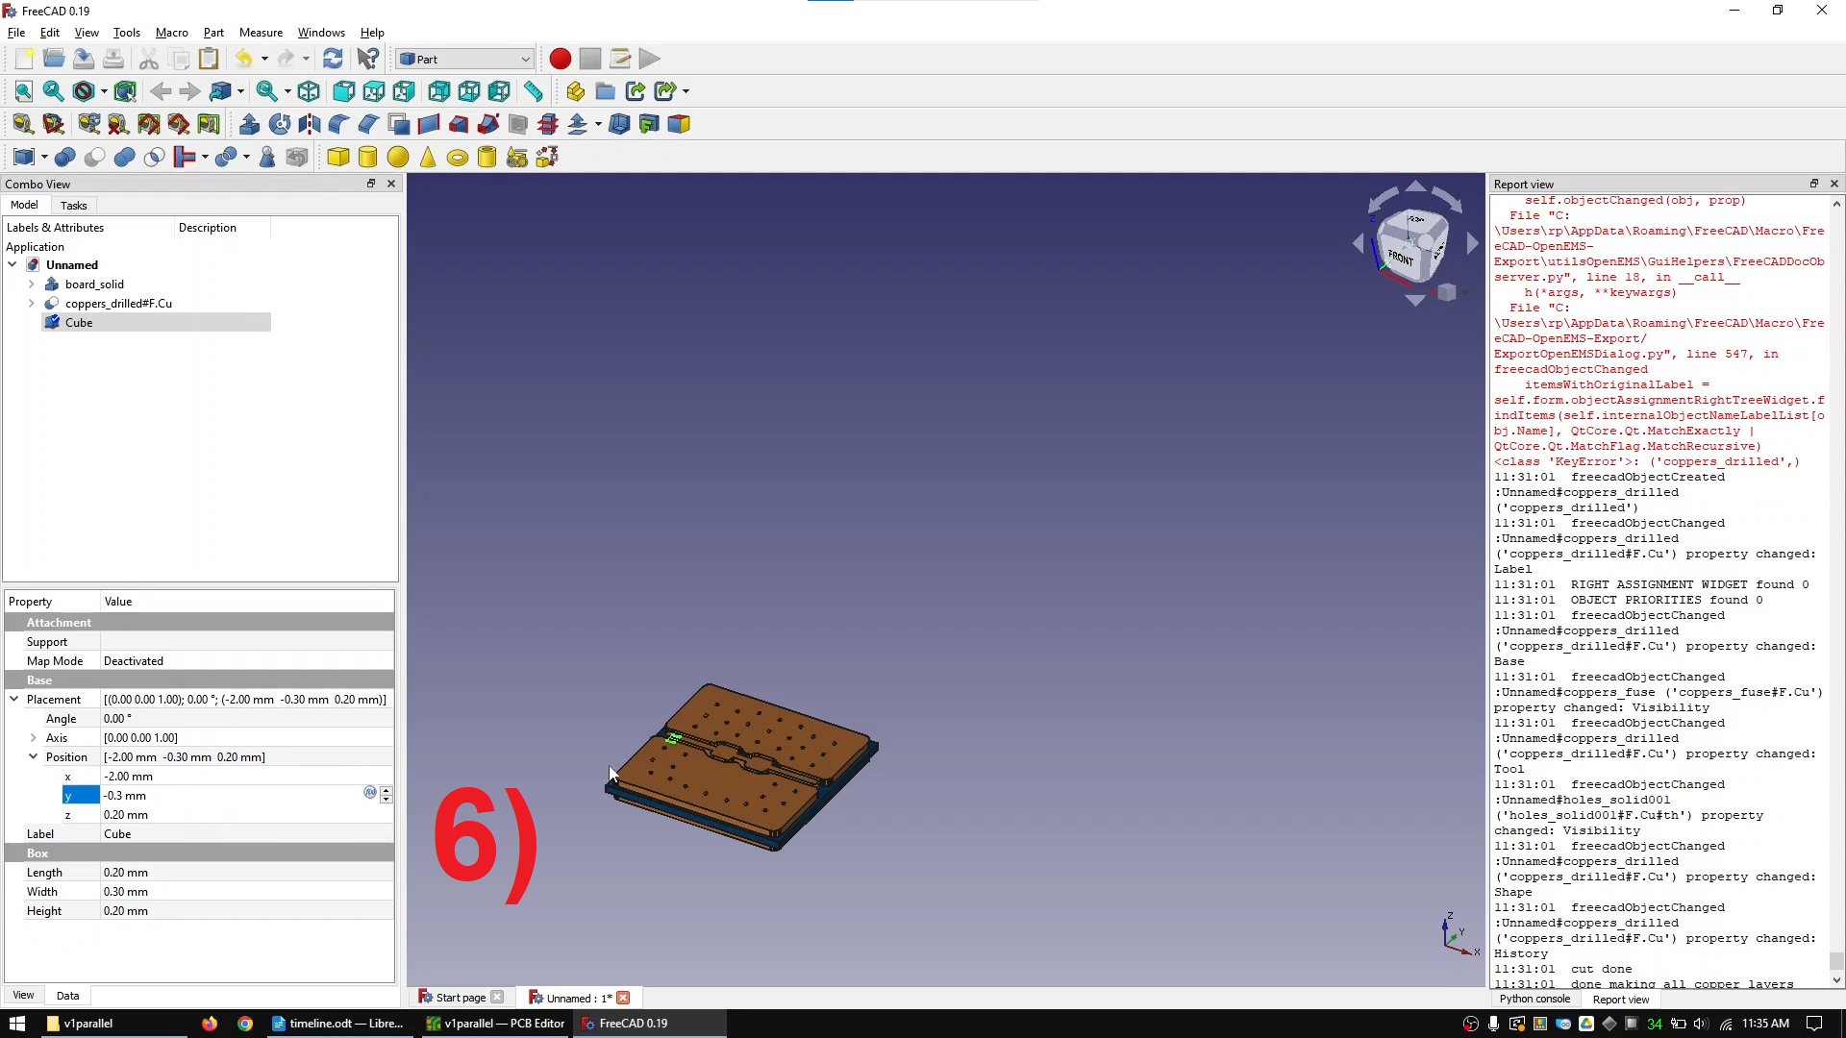Screen dimensions: 1846x1038
Task: Open the workbench selector showing Part
Action: click(464, 59)
